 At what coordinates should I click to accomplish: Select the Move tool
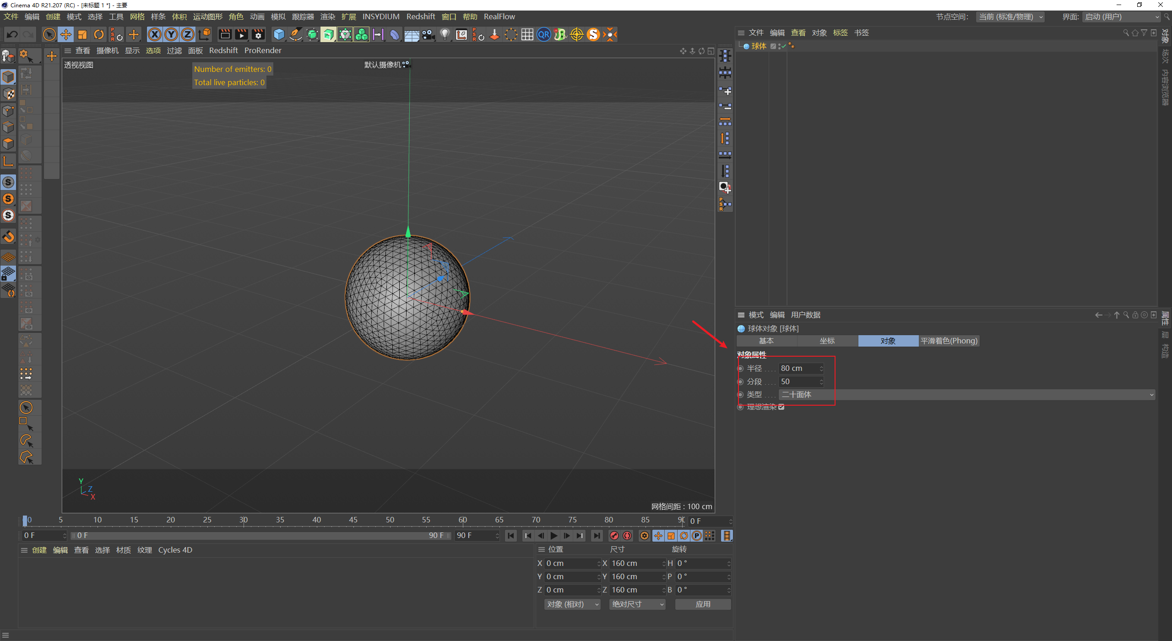[x=66, y=34]
